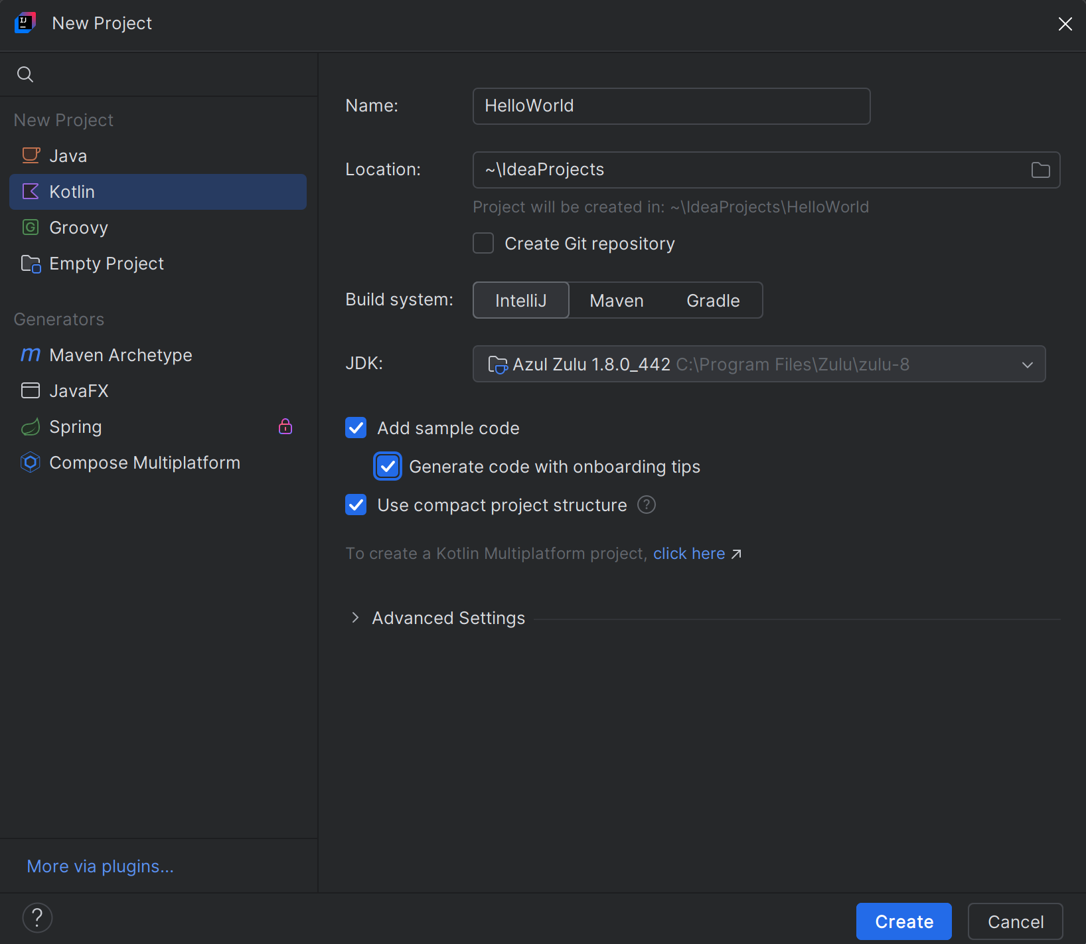Open the Kotlin Multiplatform click here link
Screen dimensions: 1086x944
pos(689,553)
